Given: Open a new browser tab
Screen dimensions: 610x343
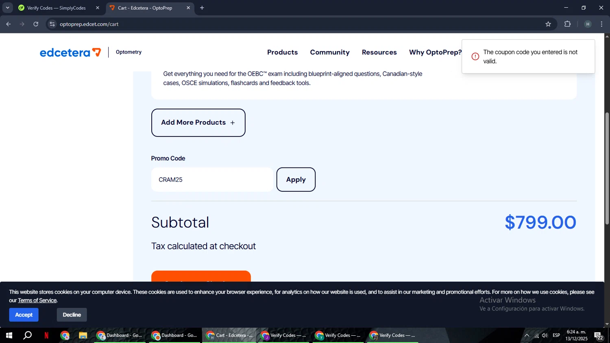Looking at the screenshot, I should point(202,8).
